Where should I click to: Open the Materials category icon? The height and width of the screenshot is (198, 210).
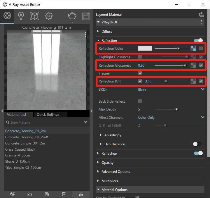click(7, 16)
